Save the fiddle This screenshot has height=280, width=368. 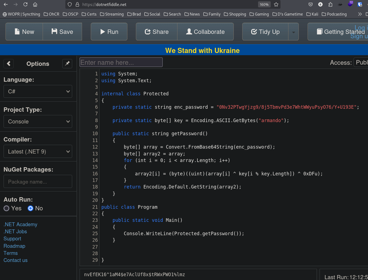point(62,32)
